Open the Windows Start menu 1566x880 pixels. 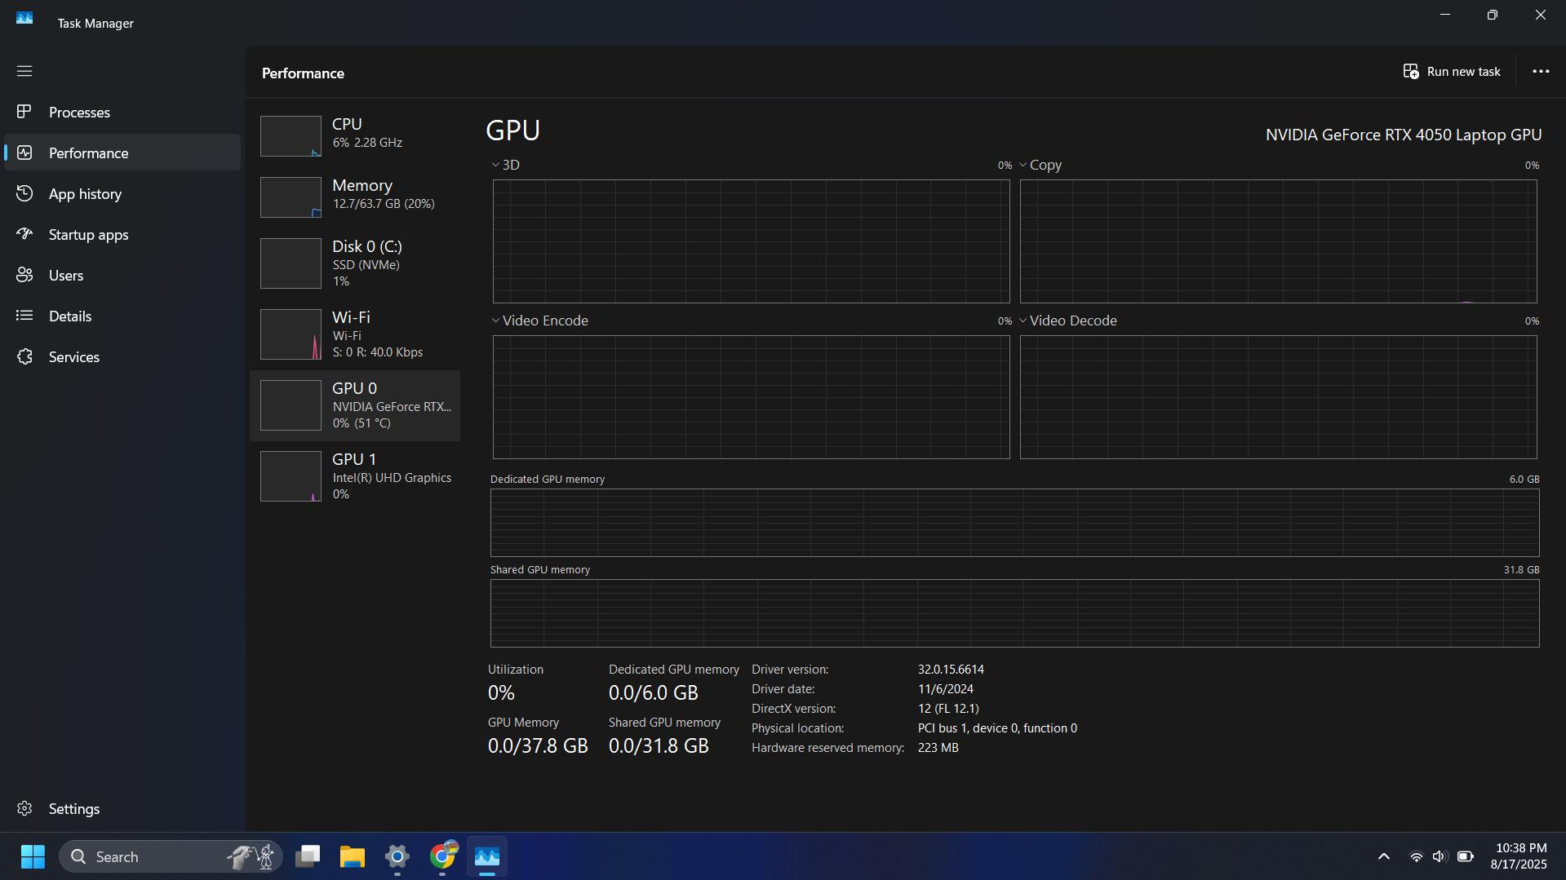point(33,856)
